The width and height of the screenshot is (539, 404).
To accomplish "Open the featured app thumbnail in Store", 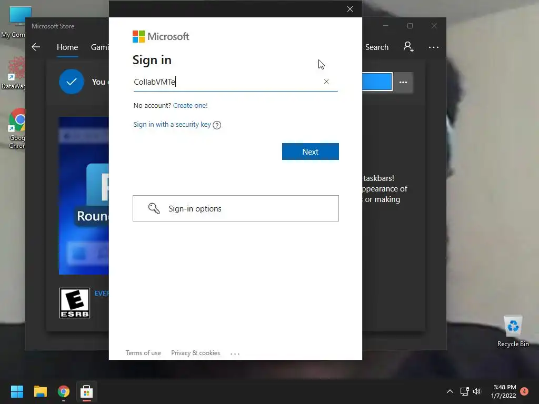I will point(84,196).
